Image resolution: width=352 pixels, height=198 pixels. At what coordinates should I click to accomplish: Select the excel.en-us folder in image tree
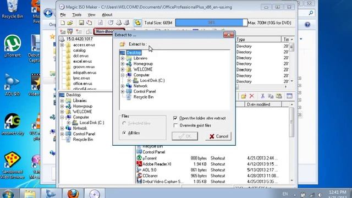point(82,61)
